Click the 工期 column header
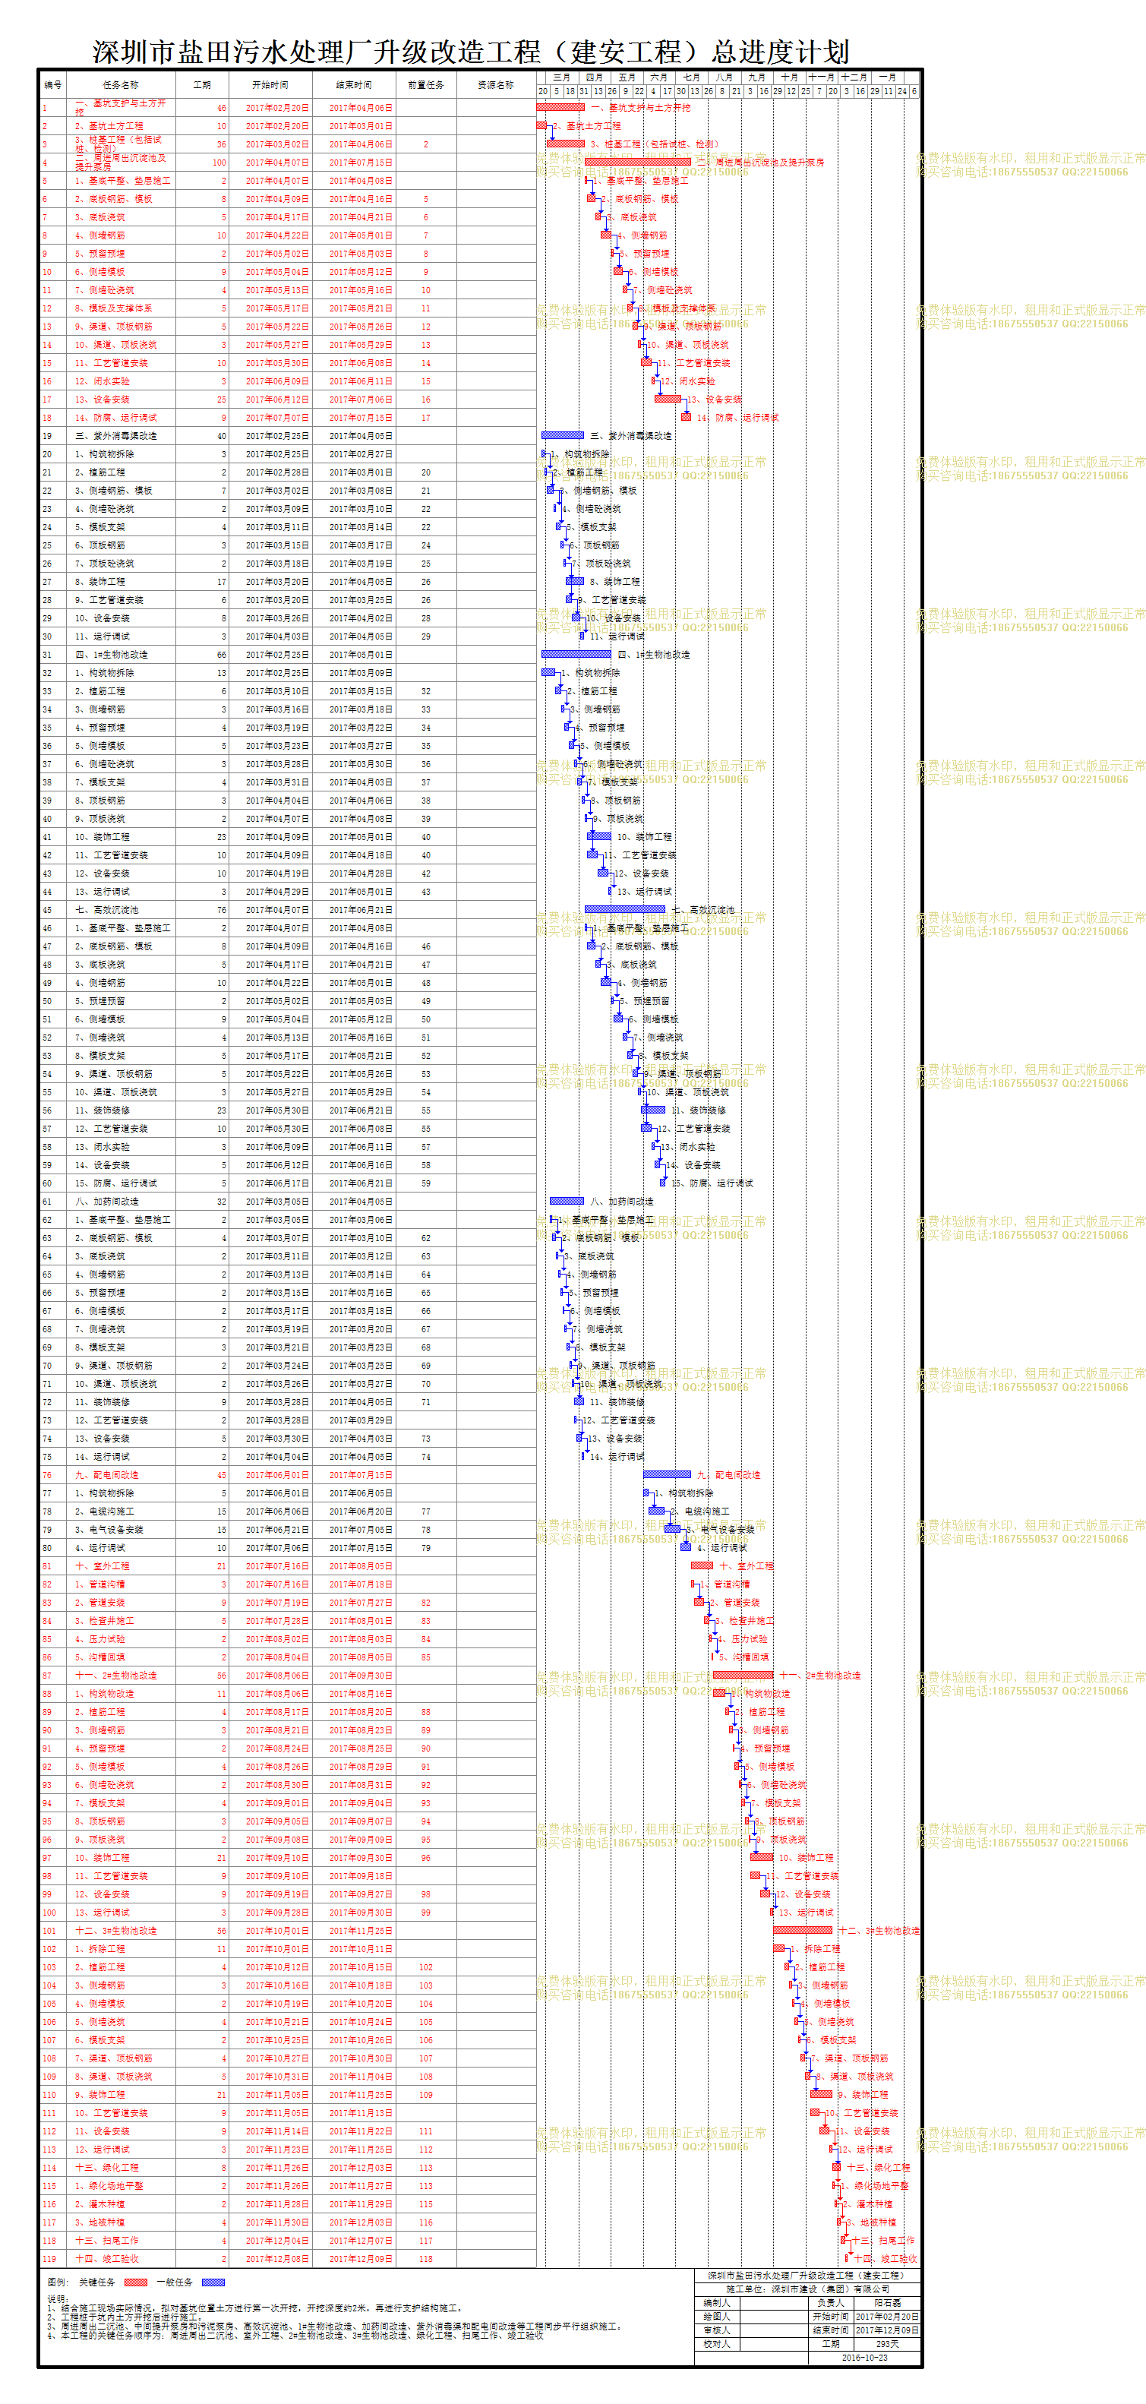1146x2404 pixels. 201,85
